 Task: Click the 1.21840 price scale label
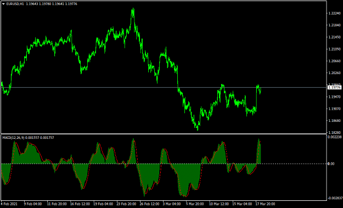pos(334,25)
